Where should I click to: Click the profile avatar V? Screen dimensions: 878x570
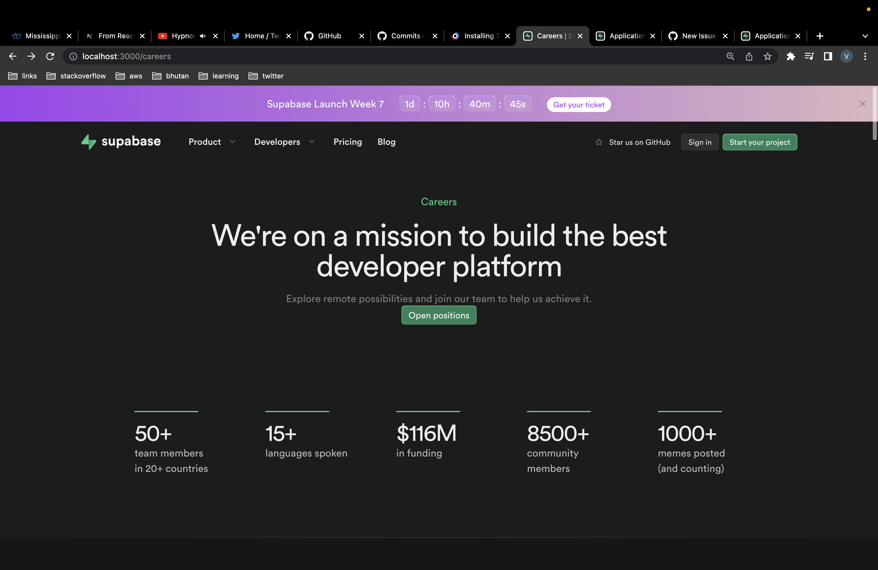pyautogui.click(x=847, y=56)
